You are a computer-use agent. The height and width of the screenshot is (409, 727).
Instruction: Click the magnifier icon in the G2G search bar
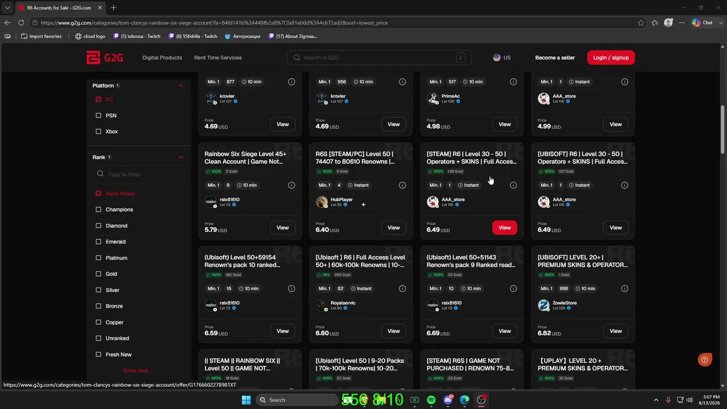(x=297, y=57)
